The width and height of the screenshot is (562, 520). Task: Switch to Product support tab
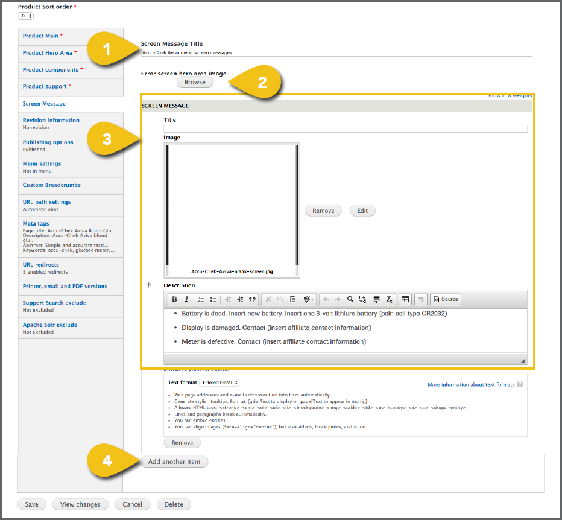tap(71, 87)
